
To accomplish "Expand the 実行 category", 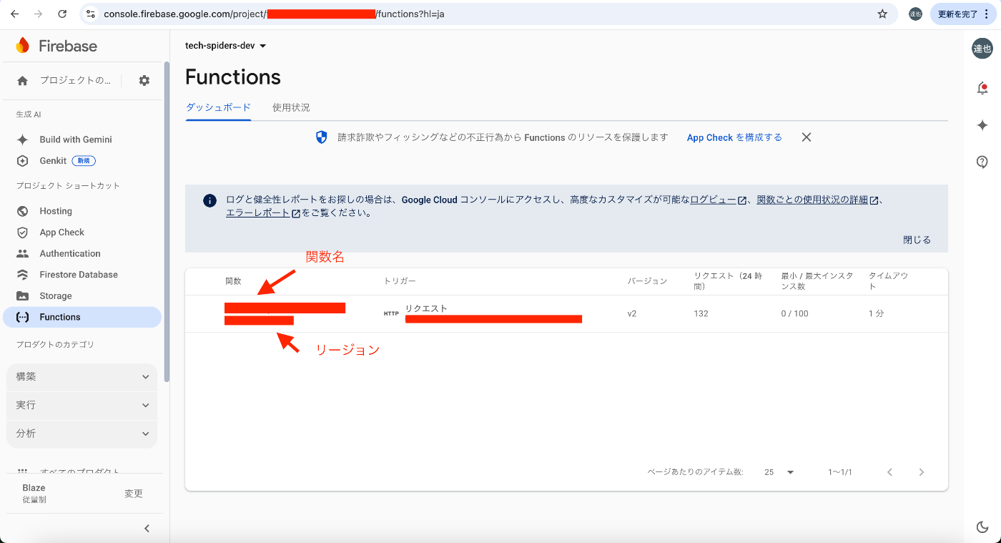I will pyautogui.click(x=82, y=405).
